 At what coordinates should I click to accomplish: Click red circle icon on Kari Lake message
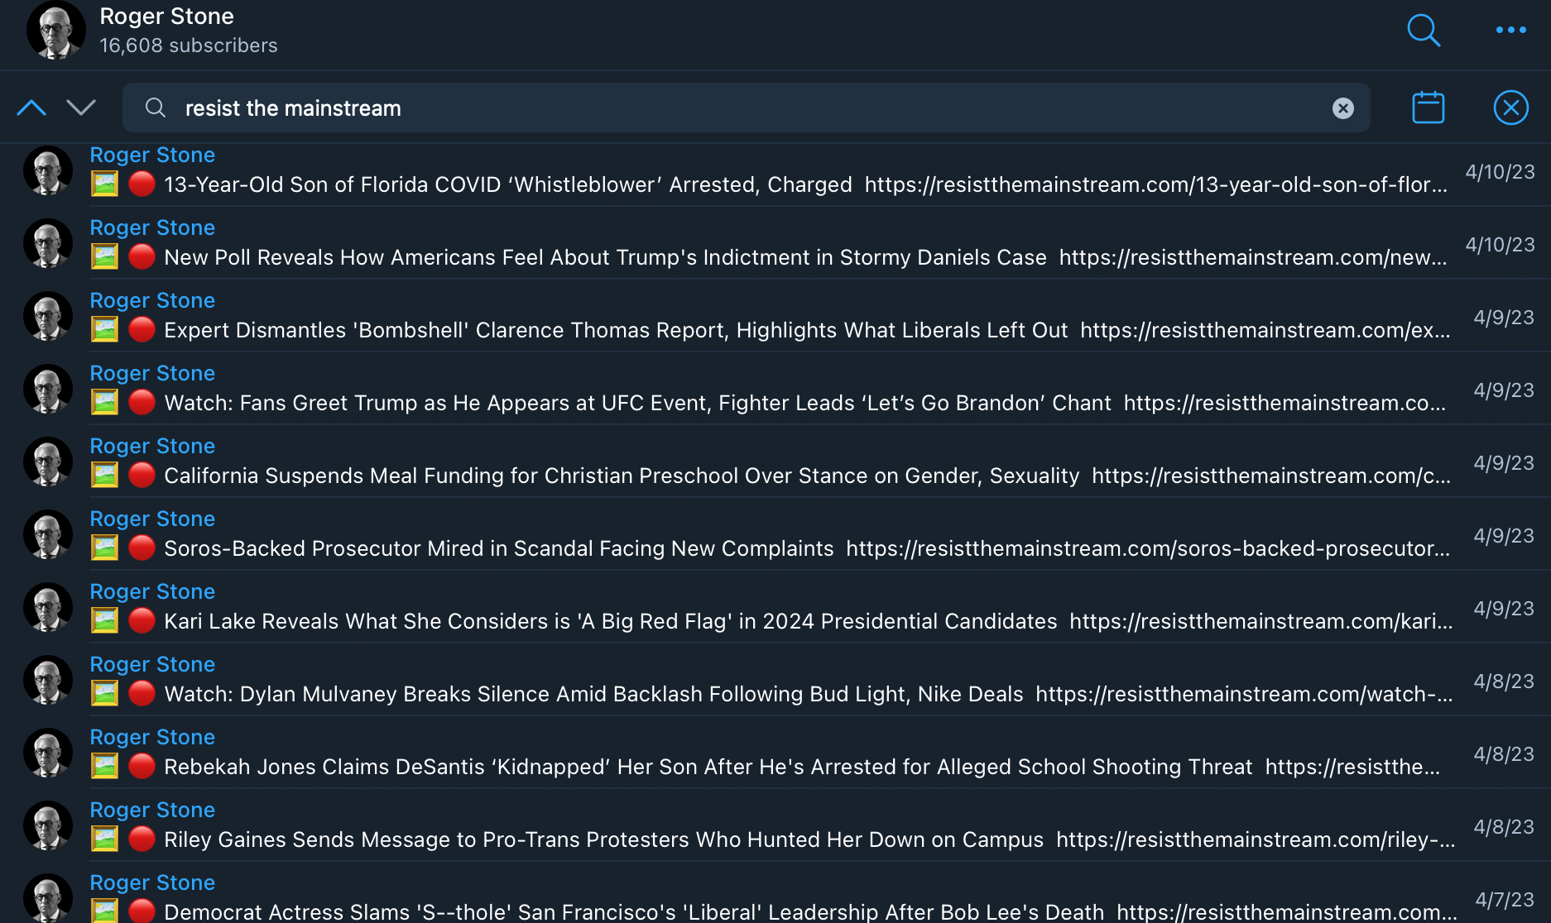pos(142,620)
